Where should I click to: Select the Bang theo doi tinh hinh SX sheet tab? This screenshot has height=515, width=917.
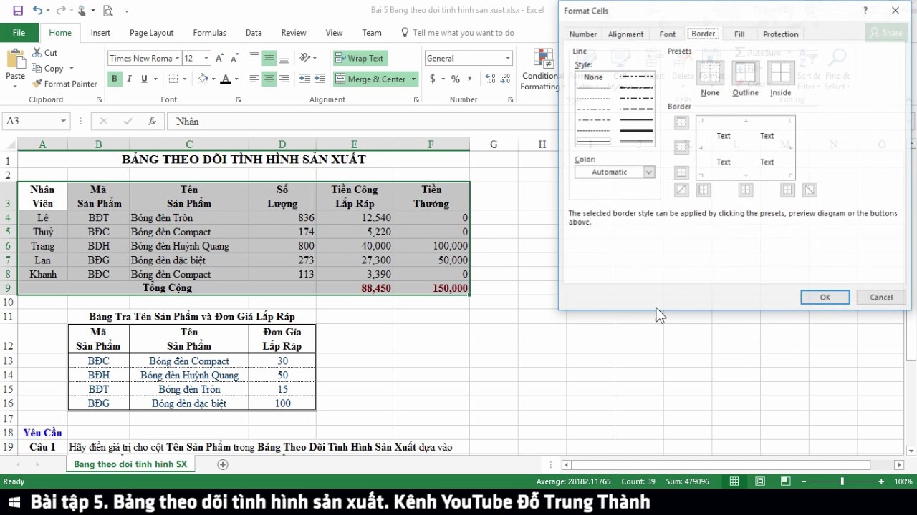pyautogui.click(x=130, y=464)
